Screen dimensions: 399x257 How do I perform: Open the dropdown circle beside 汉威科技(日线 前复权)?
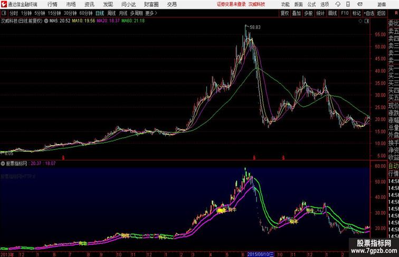46,21
